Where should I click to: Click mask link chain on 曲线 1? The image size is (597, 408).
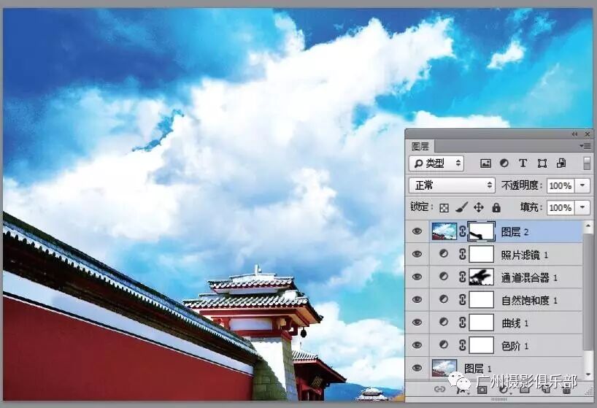point(462,323)
